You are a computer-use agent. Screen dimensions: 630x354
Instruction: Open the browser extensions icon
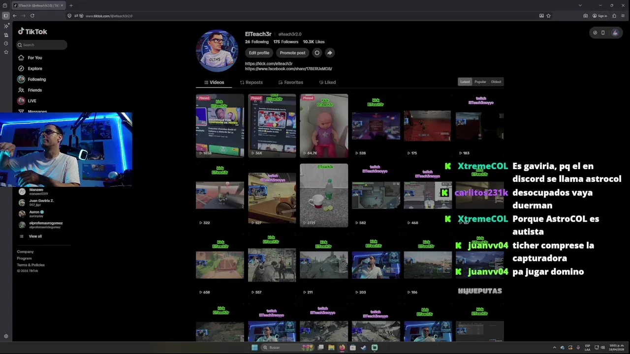[x=614, y=16]
